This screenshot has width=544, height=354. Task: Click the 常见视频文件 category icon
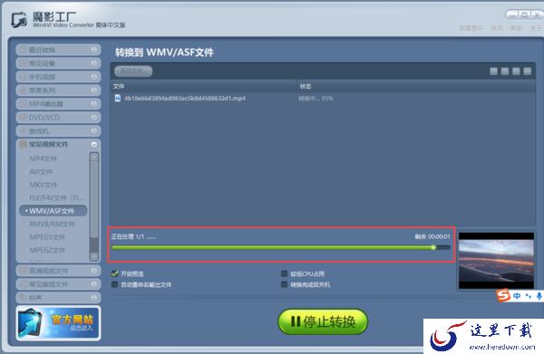pyautogui.click(x=23, y=145)
